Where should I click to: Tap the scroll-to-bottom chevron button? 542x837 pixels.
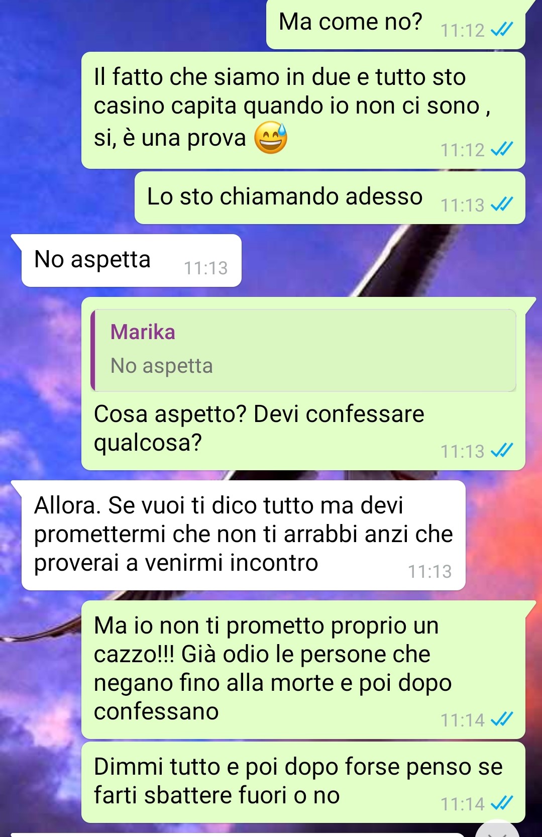point(497,830)
